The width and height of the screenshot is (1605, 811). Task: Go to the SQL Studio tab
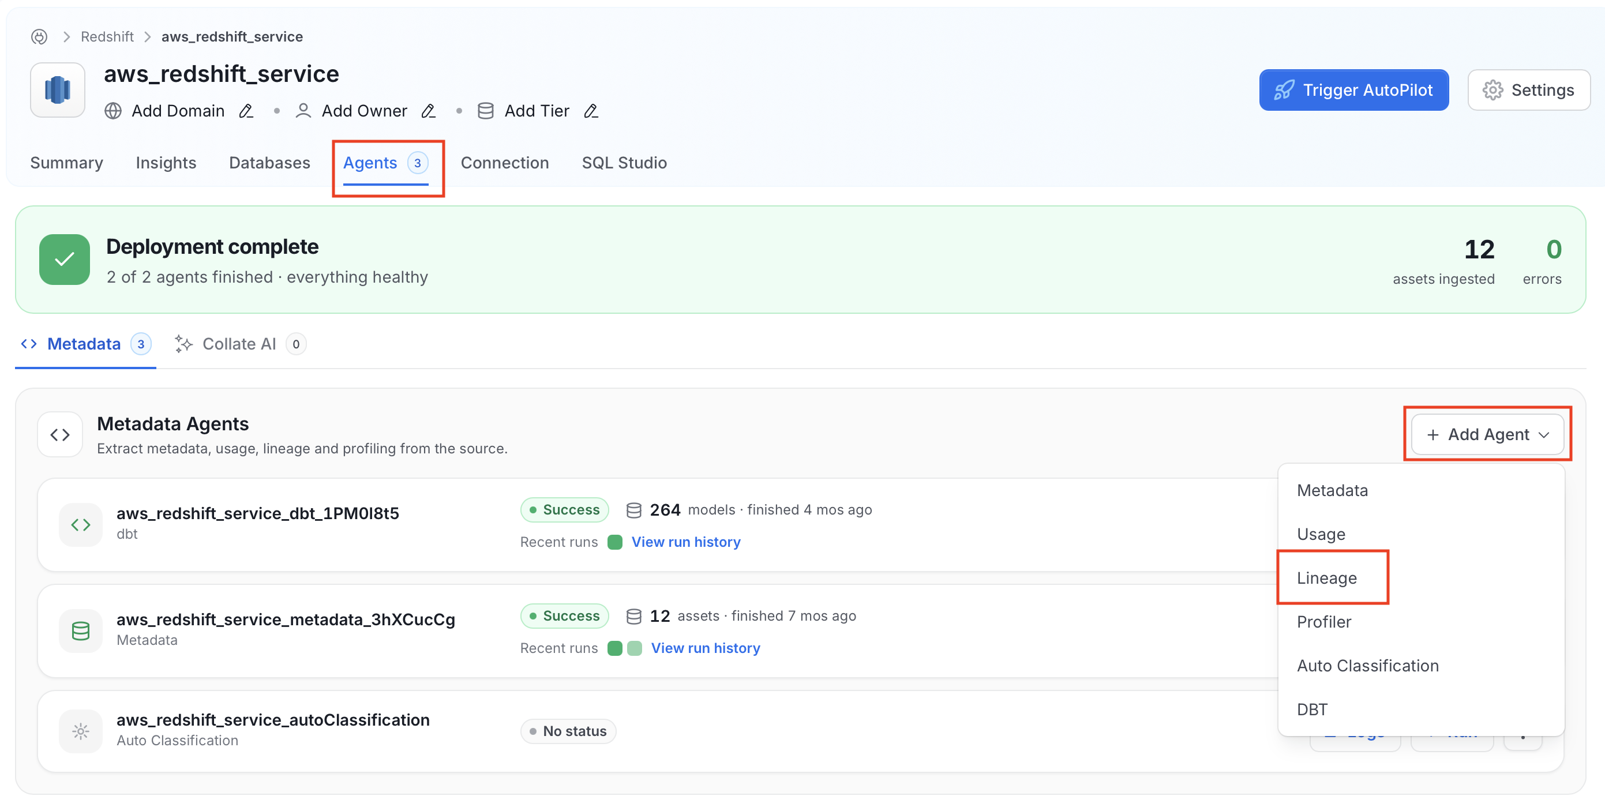pos(624,163)
